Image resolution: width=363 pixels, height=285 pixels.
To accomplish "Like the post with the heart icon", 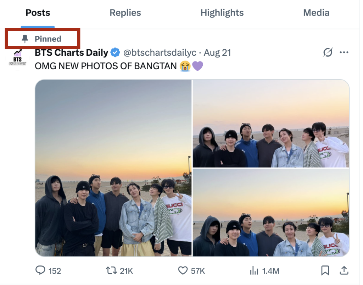I will [183, 271].
